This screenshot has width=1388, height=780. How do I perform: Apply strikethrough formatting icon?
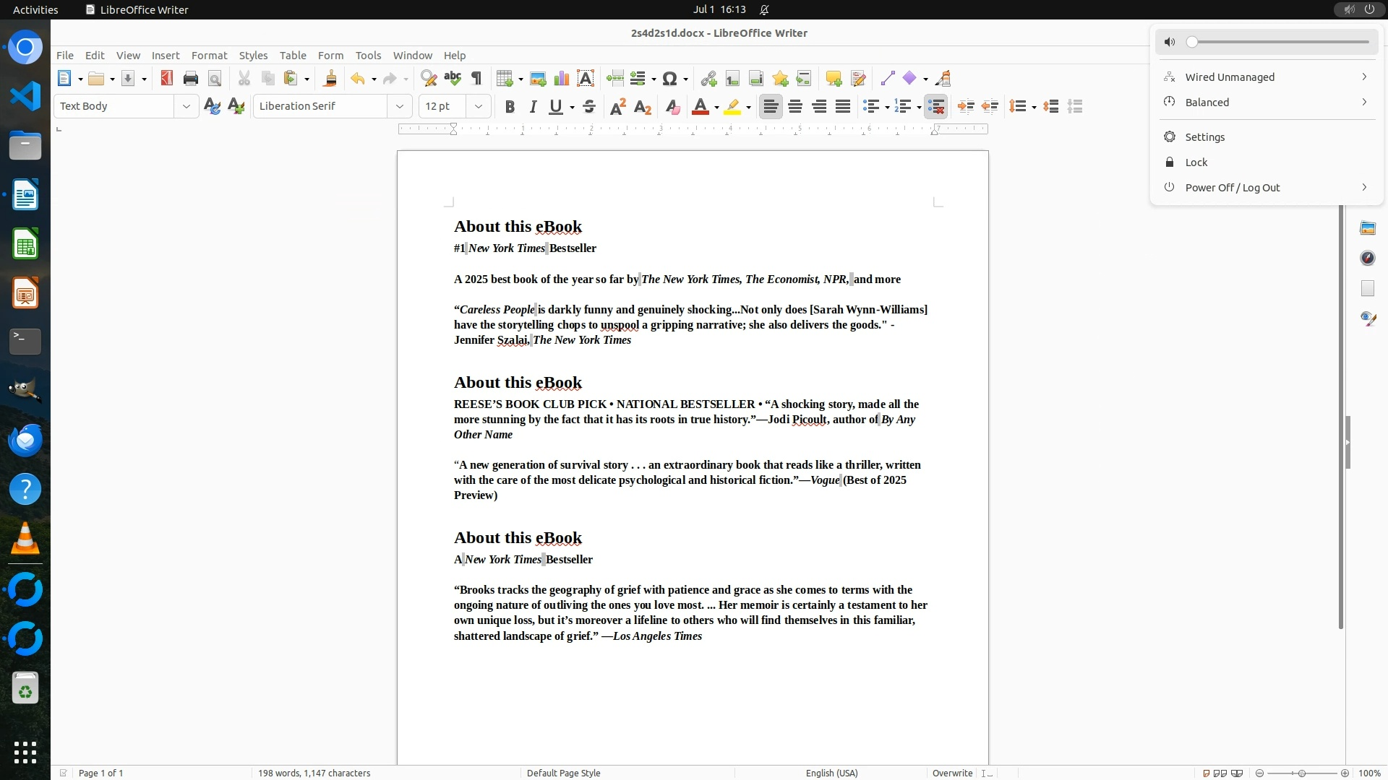pos(589,107)
